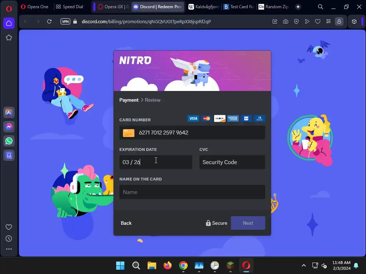
Task: Take a snapshot with camera icon
Action: [x=286, y=21]
